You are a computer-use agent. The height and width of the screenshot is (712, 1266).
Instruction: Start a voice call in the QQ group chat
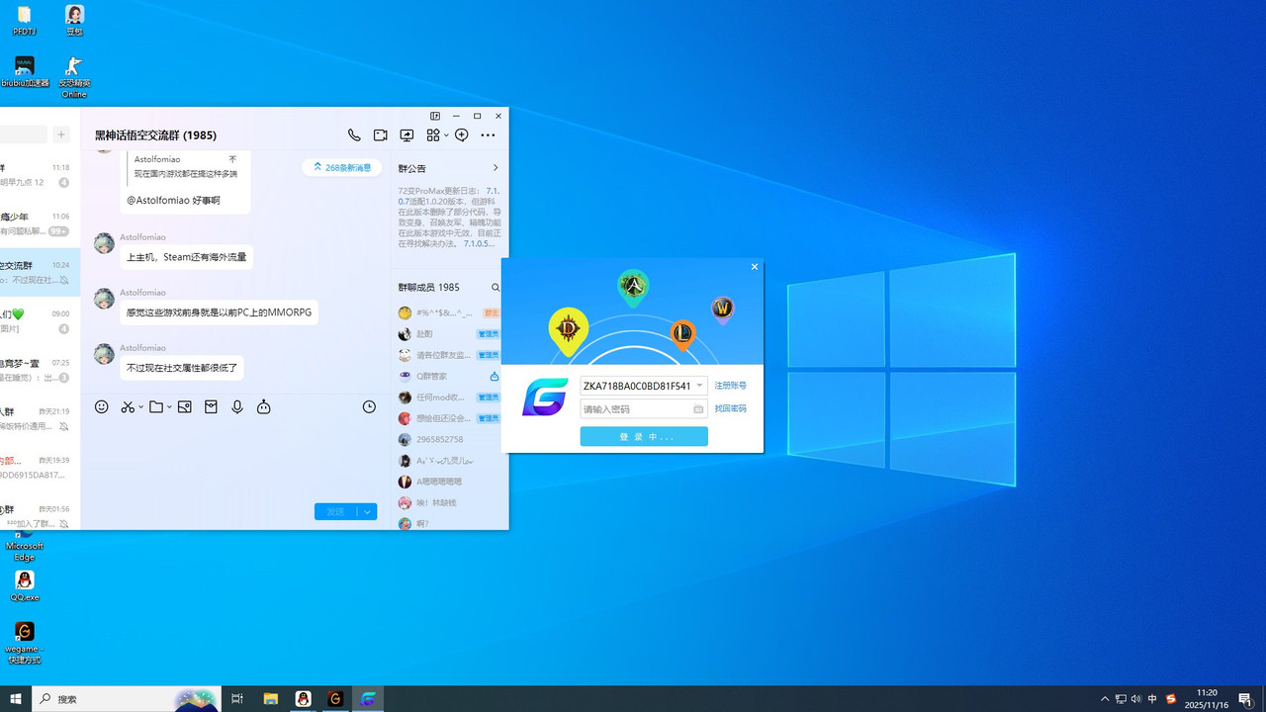pyautogui.click(x=354, y=135)
